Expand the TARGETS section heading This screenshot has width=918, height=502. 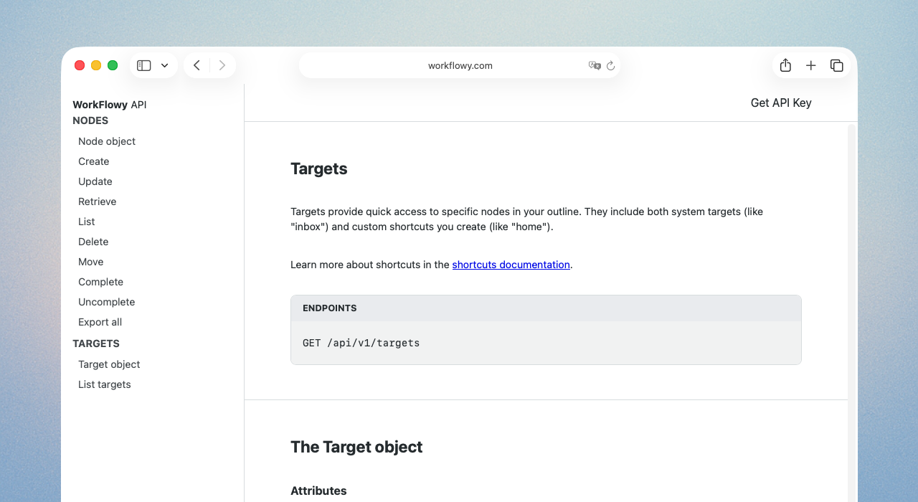click(x=96, y=344)
